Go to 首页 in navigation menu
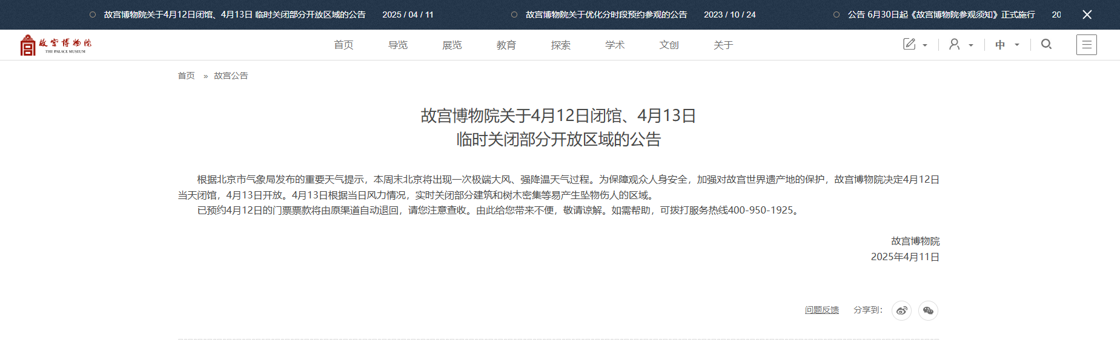1120x340 pixels. [x=343, y=45]
